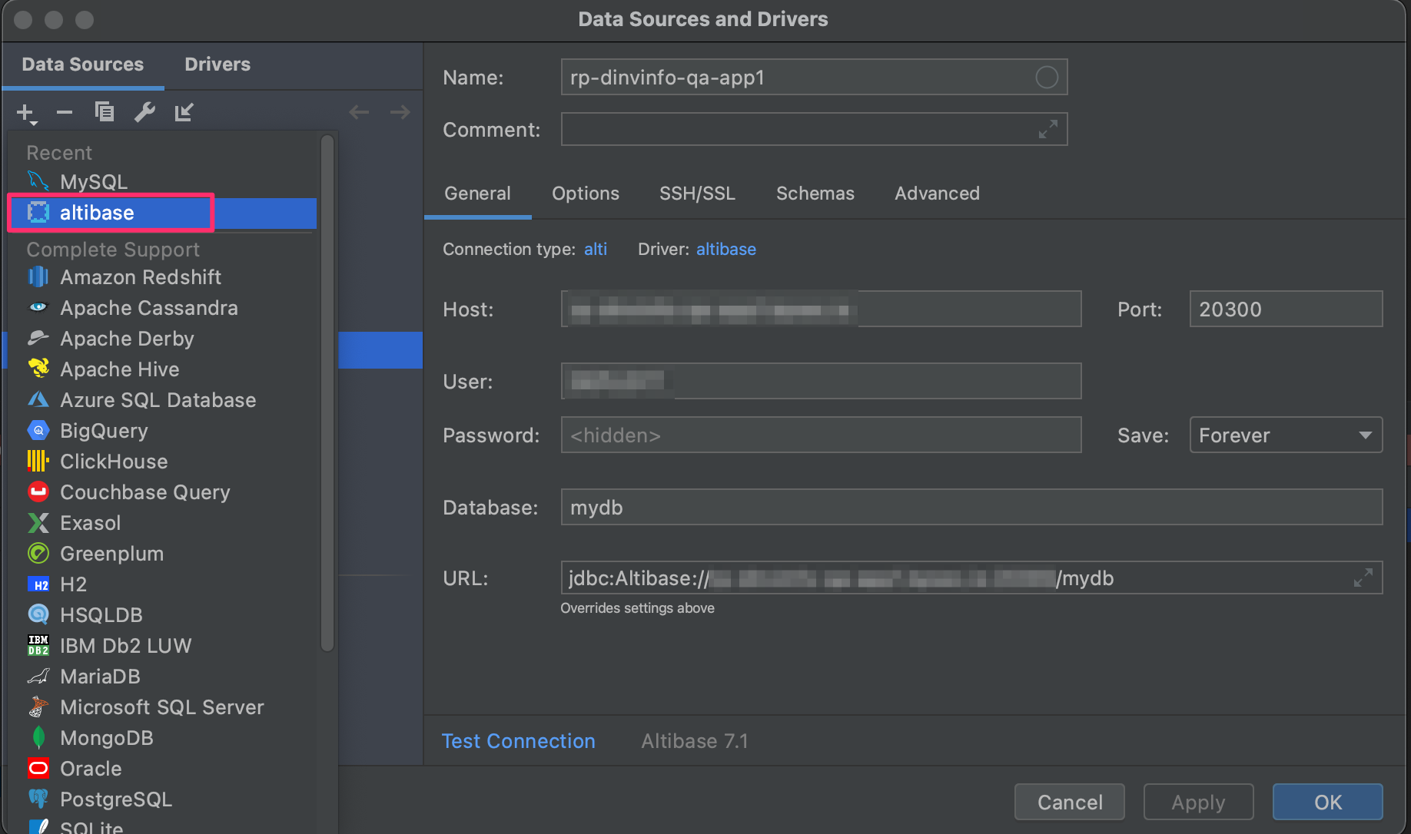This screenshot has width=1411, height=834.
Task: Switch to the Data Sources tab
Action: coord(83,65)
